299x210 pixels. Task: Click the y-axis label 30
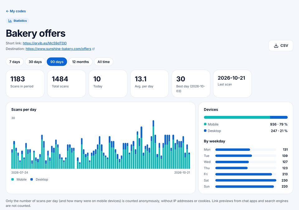13,118
